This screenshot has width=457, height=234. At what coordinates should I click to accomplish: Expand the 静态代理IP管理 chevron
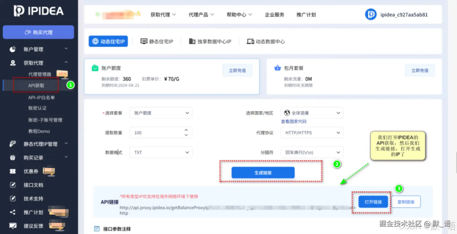pyautogui.click(x=66, y=143)
